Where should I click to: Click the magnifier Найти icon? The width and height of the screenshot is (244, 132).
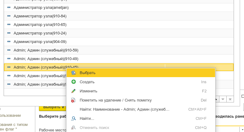(73, 119)
